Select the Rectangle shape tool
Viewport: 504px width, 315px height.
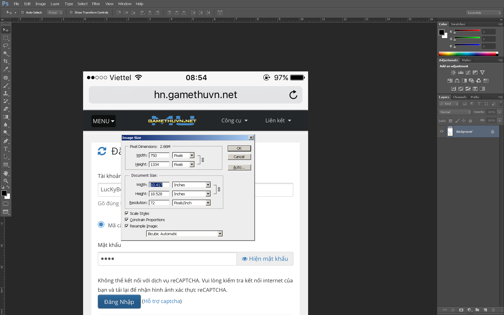(6, 164)
